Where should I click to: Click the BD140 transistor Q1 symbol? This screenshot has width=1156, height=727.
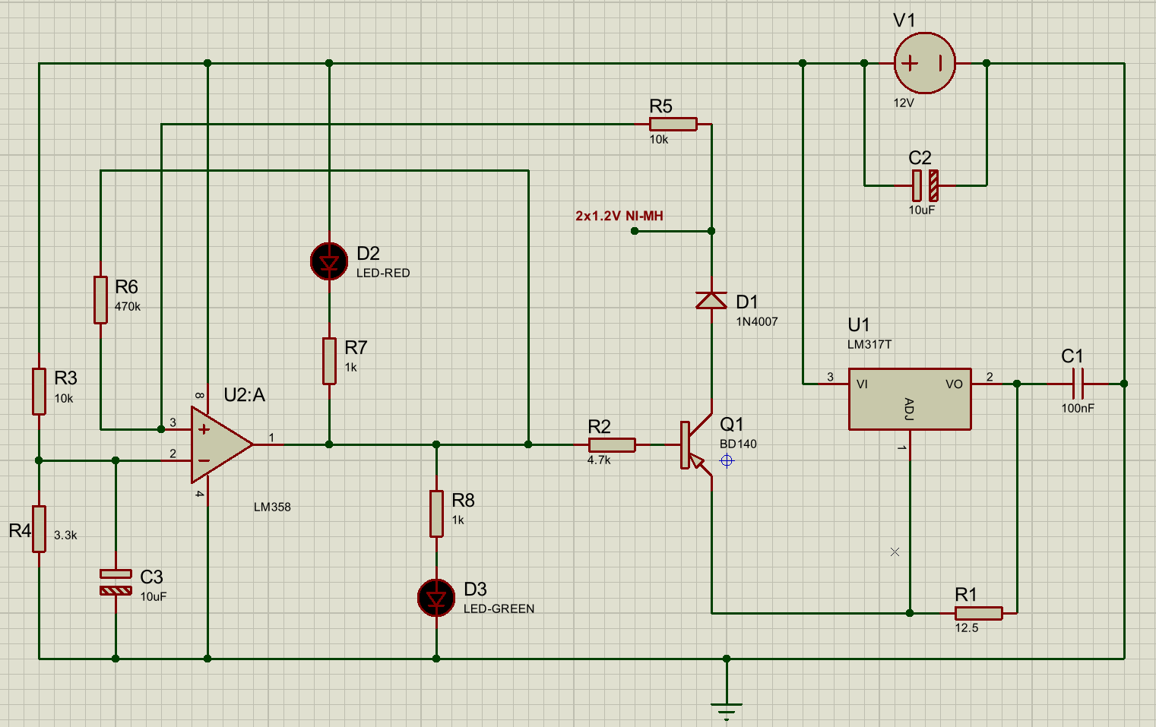[x=694, y=446]
